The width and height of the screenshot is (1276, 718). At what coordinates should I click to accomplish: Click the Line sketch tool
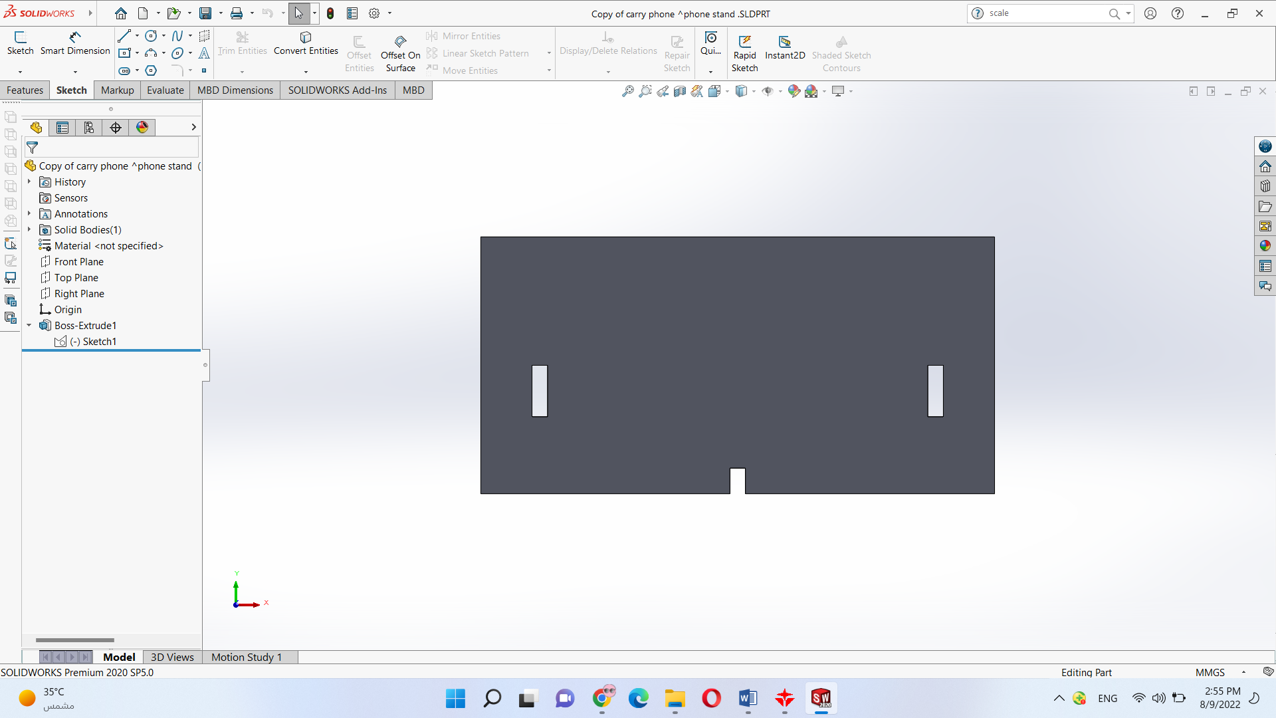pyautogui.click(x=124, y=36)
